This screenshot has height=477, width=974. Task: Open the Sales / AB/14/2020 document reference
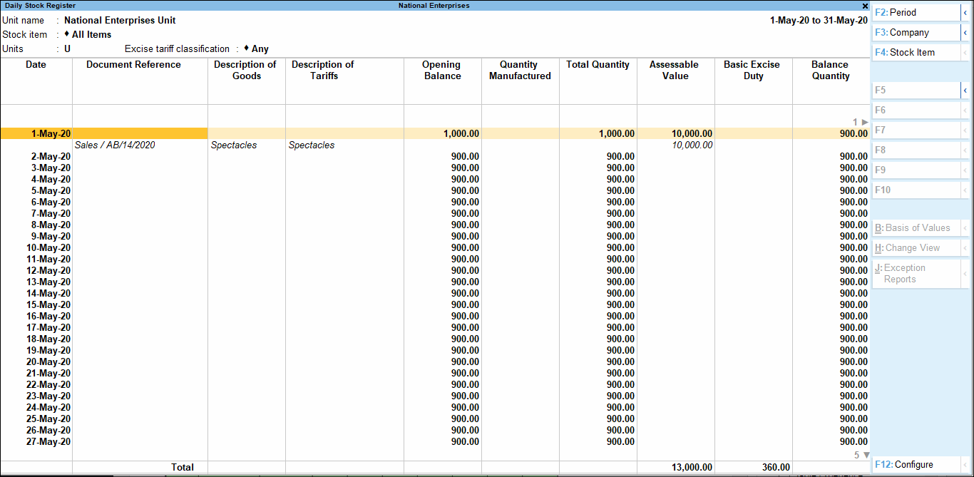pyautogui.click(x=114, y=145)
